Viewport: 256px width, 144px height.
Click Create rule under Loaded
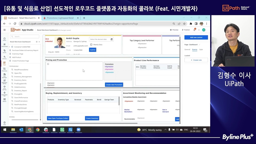[x=196, y=60]
